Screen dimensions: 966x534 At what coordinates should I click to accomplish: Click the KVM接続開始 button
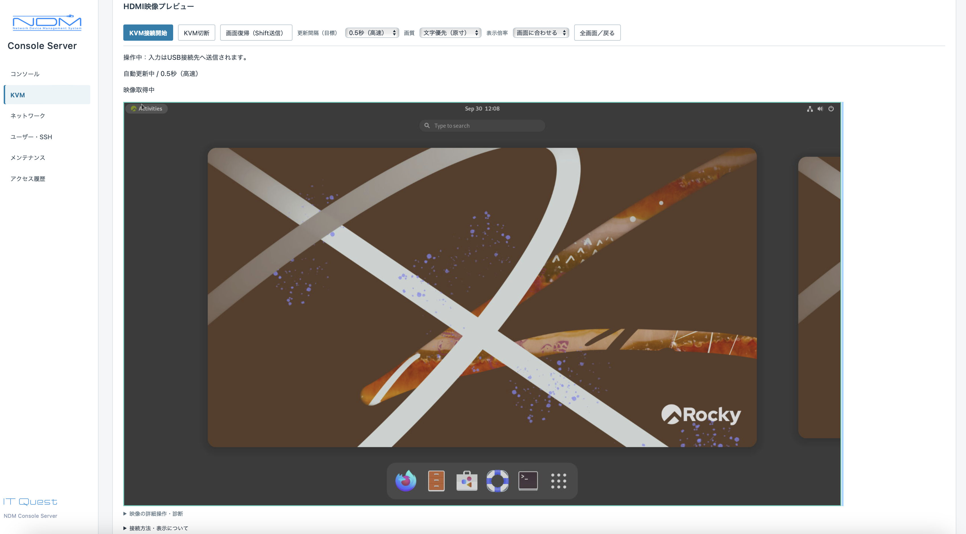[x=148, y=33]
